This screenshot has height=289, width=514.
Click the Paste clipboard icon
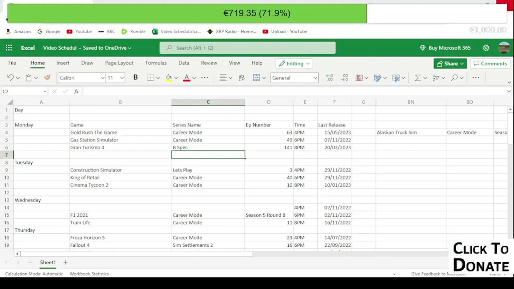pos(29,78)
